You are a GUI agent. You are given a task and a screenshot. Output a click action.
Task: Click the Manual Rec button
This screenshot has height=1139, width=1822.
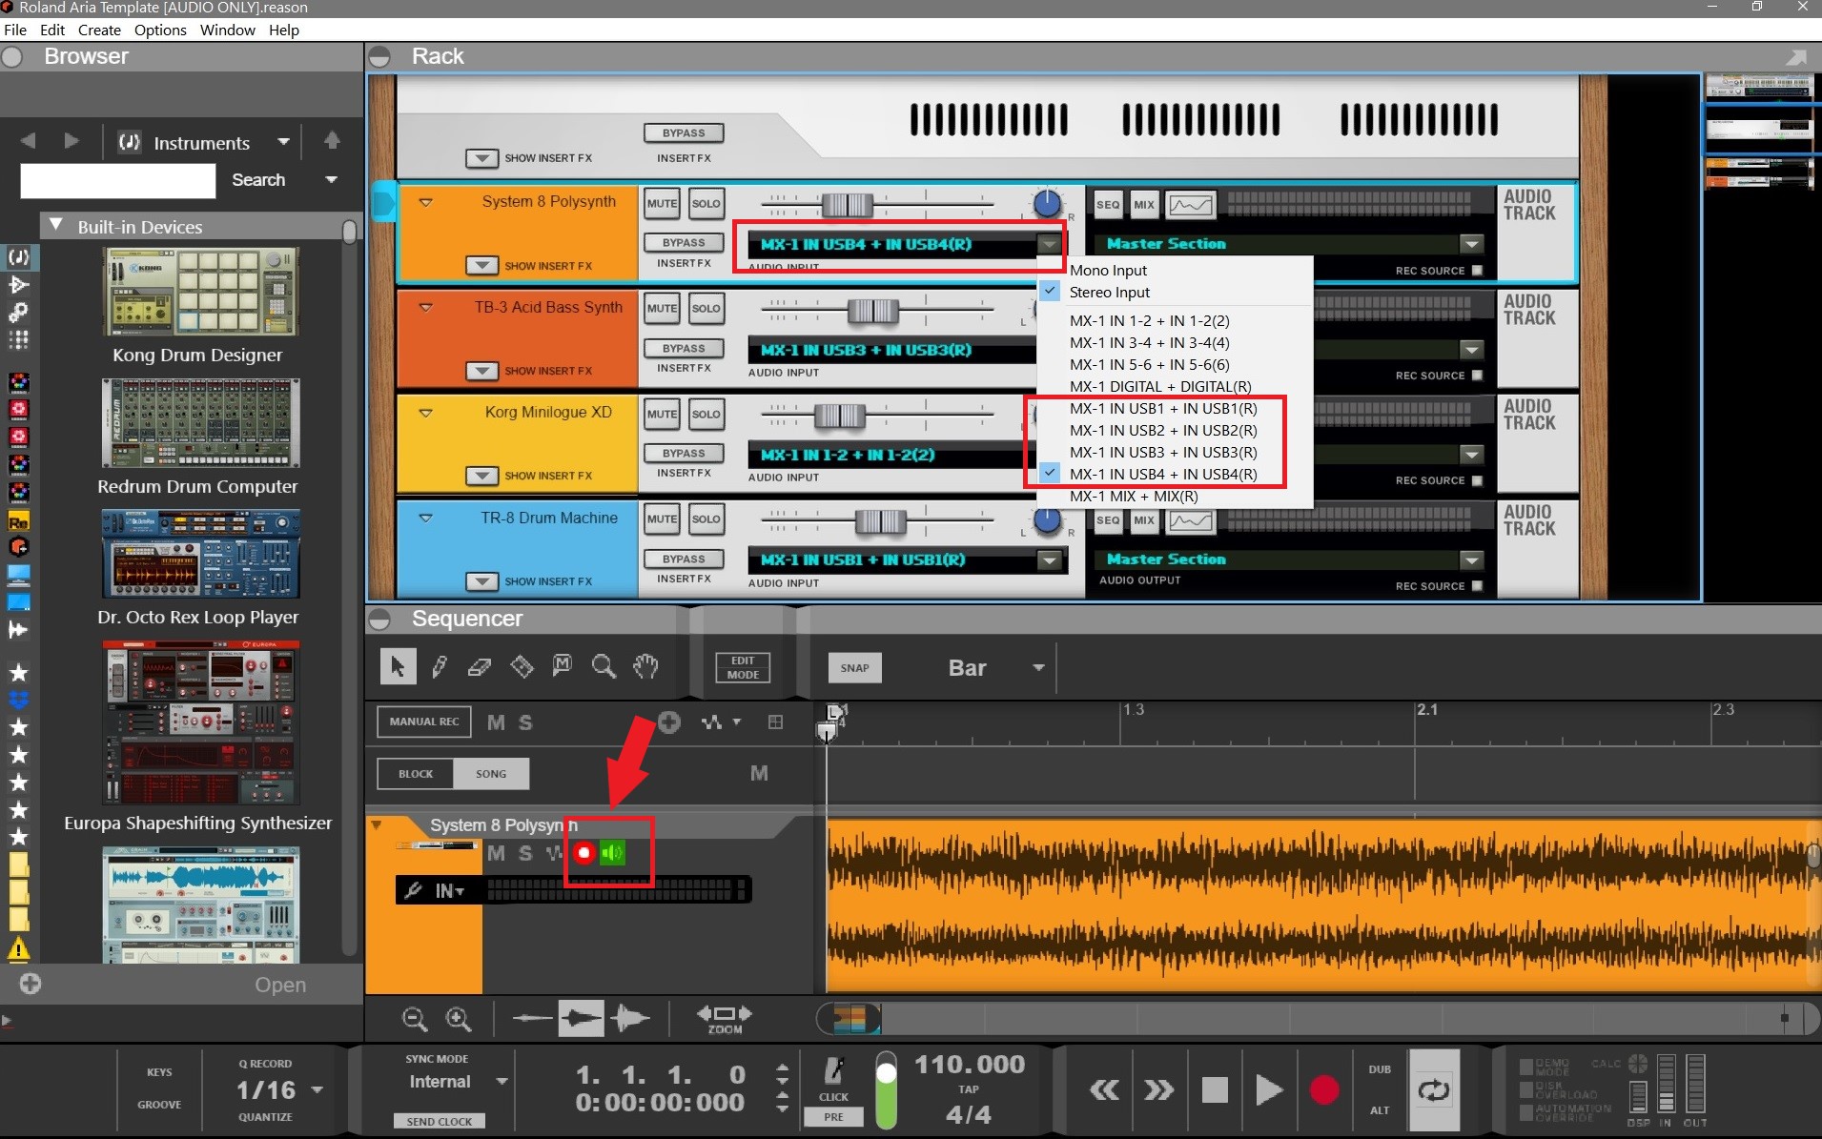point(423,722)
